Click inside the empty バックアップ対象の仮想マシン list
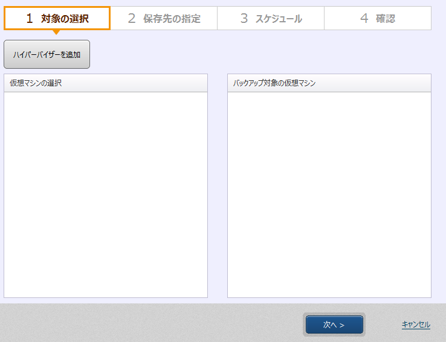Viewport: 446px width, 342px height. pyautogui.click(x=329, y=193)
